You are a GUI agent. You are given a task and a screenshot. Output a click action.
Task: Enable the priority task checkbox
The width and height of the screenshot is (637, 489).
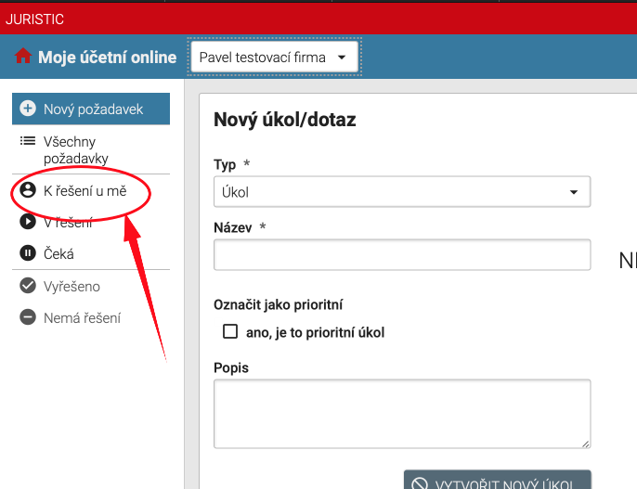tap(230, 332)
